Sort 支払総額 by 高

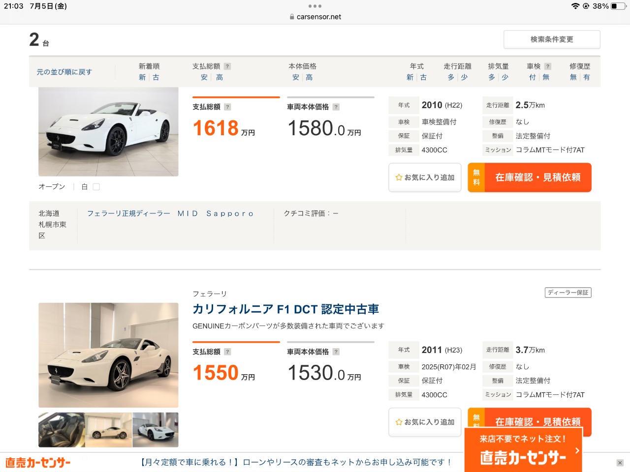pos(220,77)
